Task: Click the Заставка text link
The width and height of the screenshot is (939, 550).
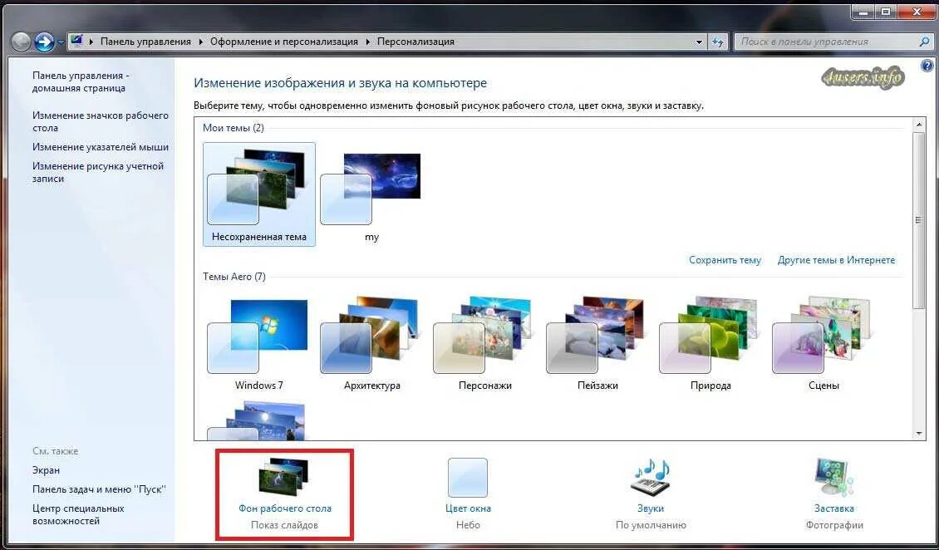Action: [x=834, y=508]
